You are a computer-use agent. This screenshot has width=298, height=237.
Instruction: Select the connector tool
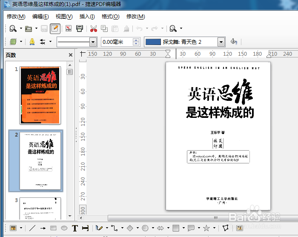pos(115,228)
